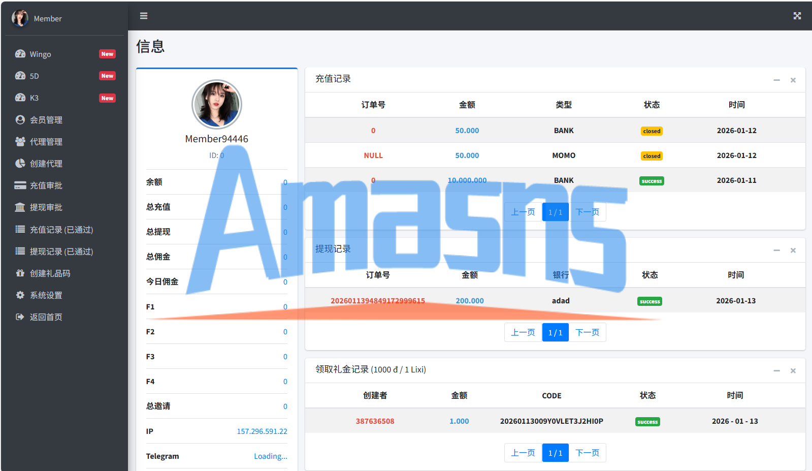Screen dimensions: 812x471
Task: Collapse the 充值记录 card
Action: click(776, 80)
